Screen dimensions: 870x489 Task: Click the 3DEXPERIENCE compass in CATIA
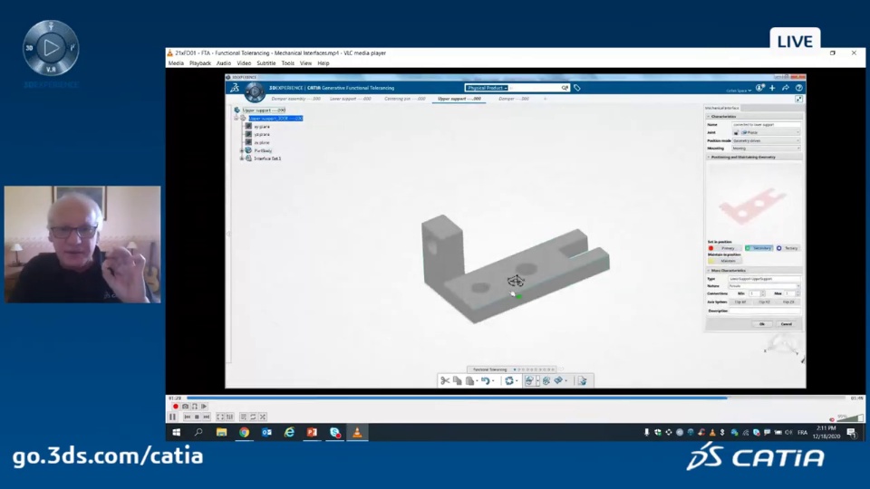coord(255,91)
